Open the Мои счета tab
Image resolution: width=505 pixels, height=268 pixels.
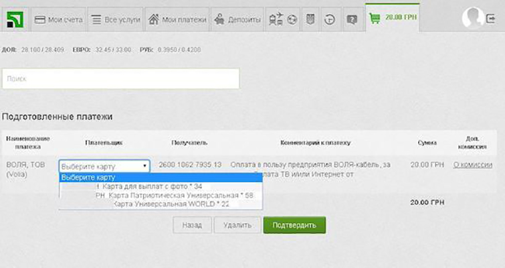pos(58,20)
